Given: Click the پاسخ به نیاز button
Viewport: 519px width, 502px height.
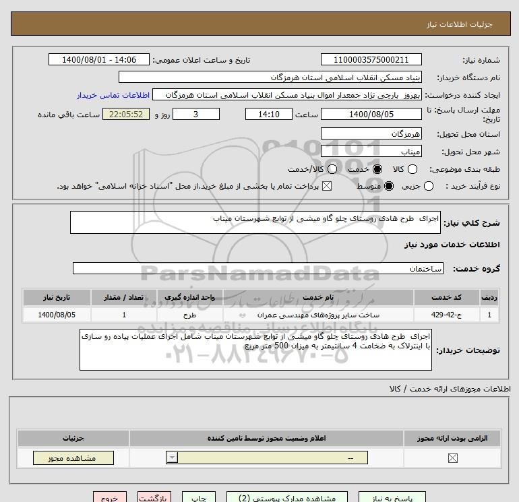Looking at the screenshot, I should (x=392, y=498).
